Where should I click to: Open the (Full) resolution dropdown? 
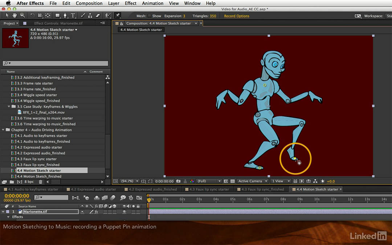(x=209, y=181)
